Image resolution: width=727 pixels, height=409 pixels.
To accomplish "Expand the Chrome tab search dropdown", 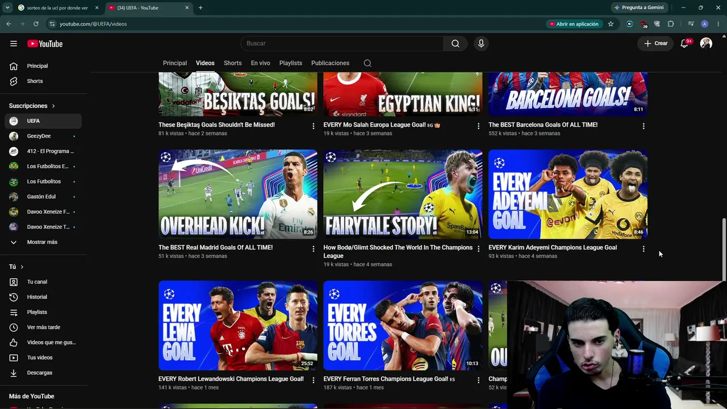I will click(x=7, y=8).
